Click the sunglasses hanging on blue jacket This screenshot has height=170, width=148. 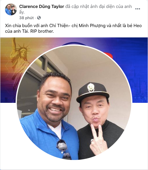[x=64, y=149]
